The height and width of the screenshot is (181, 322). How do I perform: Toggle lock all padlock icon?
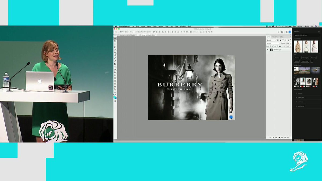[280, 46]
